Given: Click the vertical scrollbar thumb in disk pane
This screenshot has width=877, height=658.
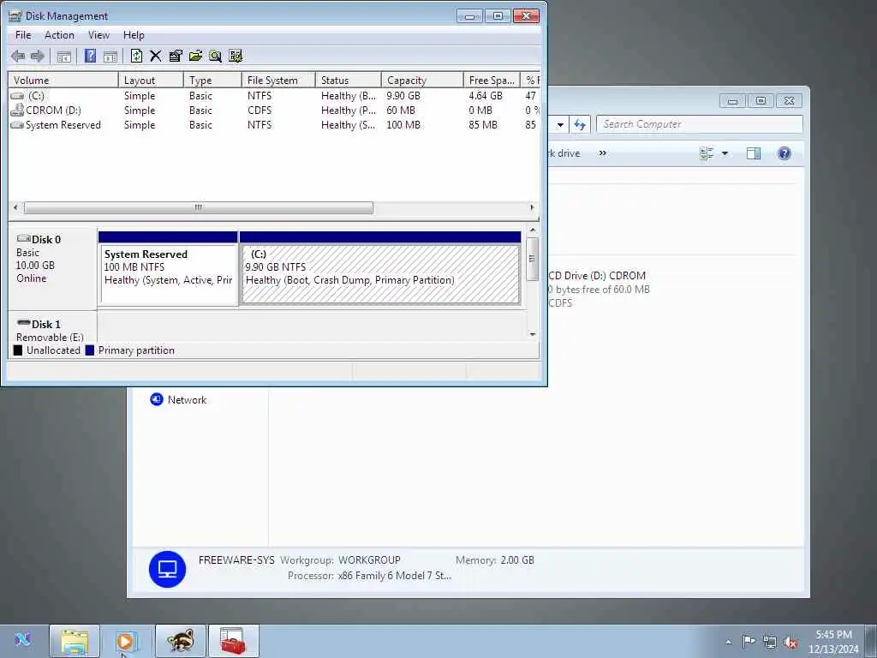Looking at the screenshot, I should tap(533, 259).
